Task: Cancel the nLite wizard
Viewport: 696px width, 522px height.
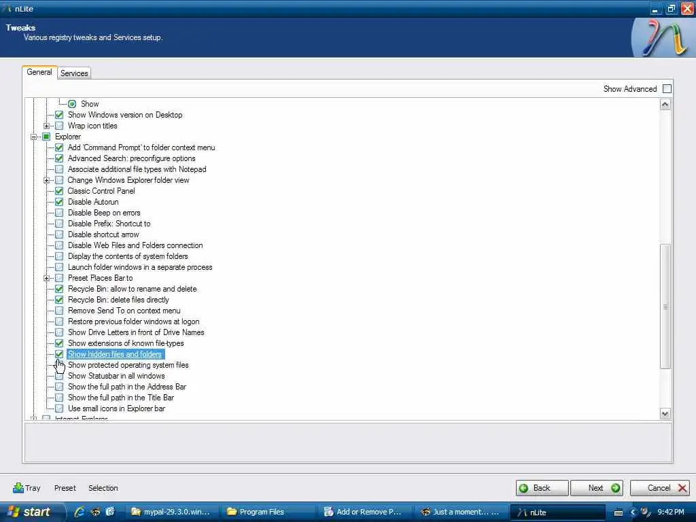Action: [x=659, y=488]
